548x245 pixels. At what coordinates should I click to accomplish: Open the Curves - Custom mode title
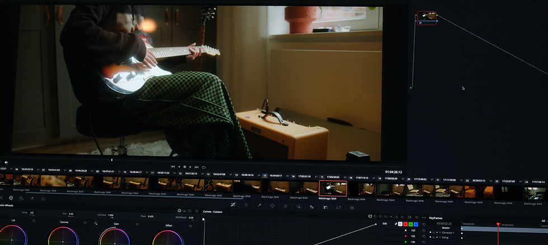pos(212,212)
